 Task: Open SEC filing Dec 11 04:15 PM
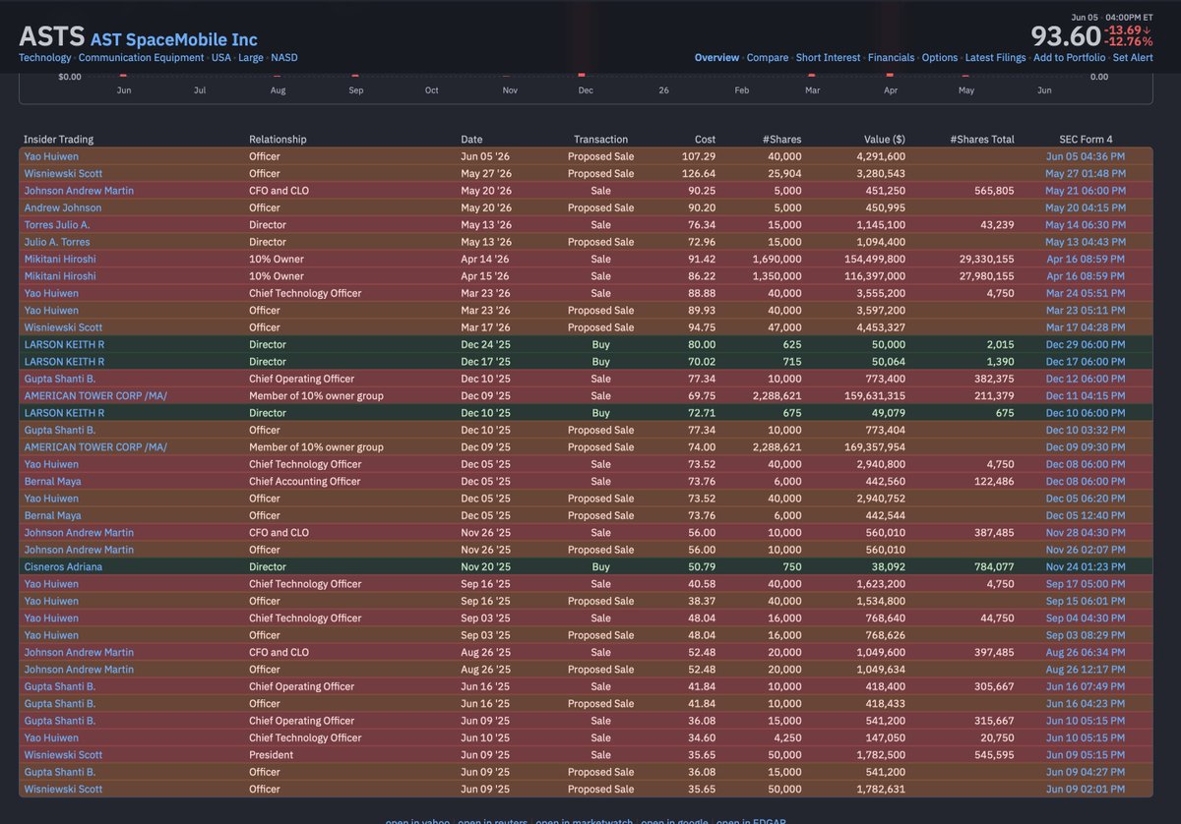click(1086, 396)
